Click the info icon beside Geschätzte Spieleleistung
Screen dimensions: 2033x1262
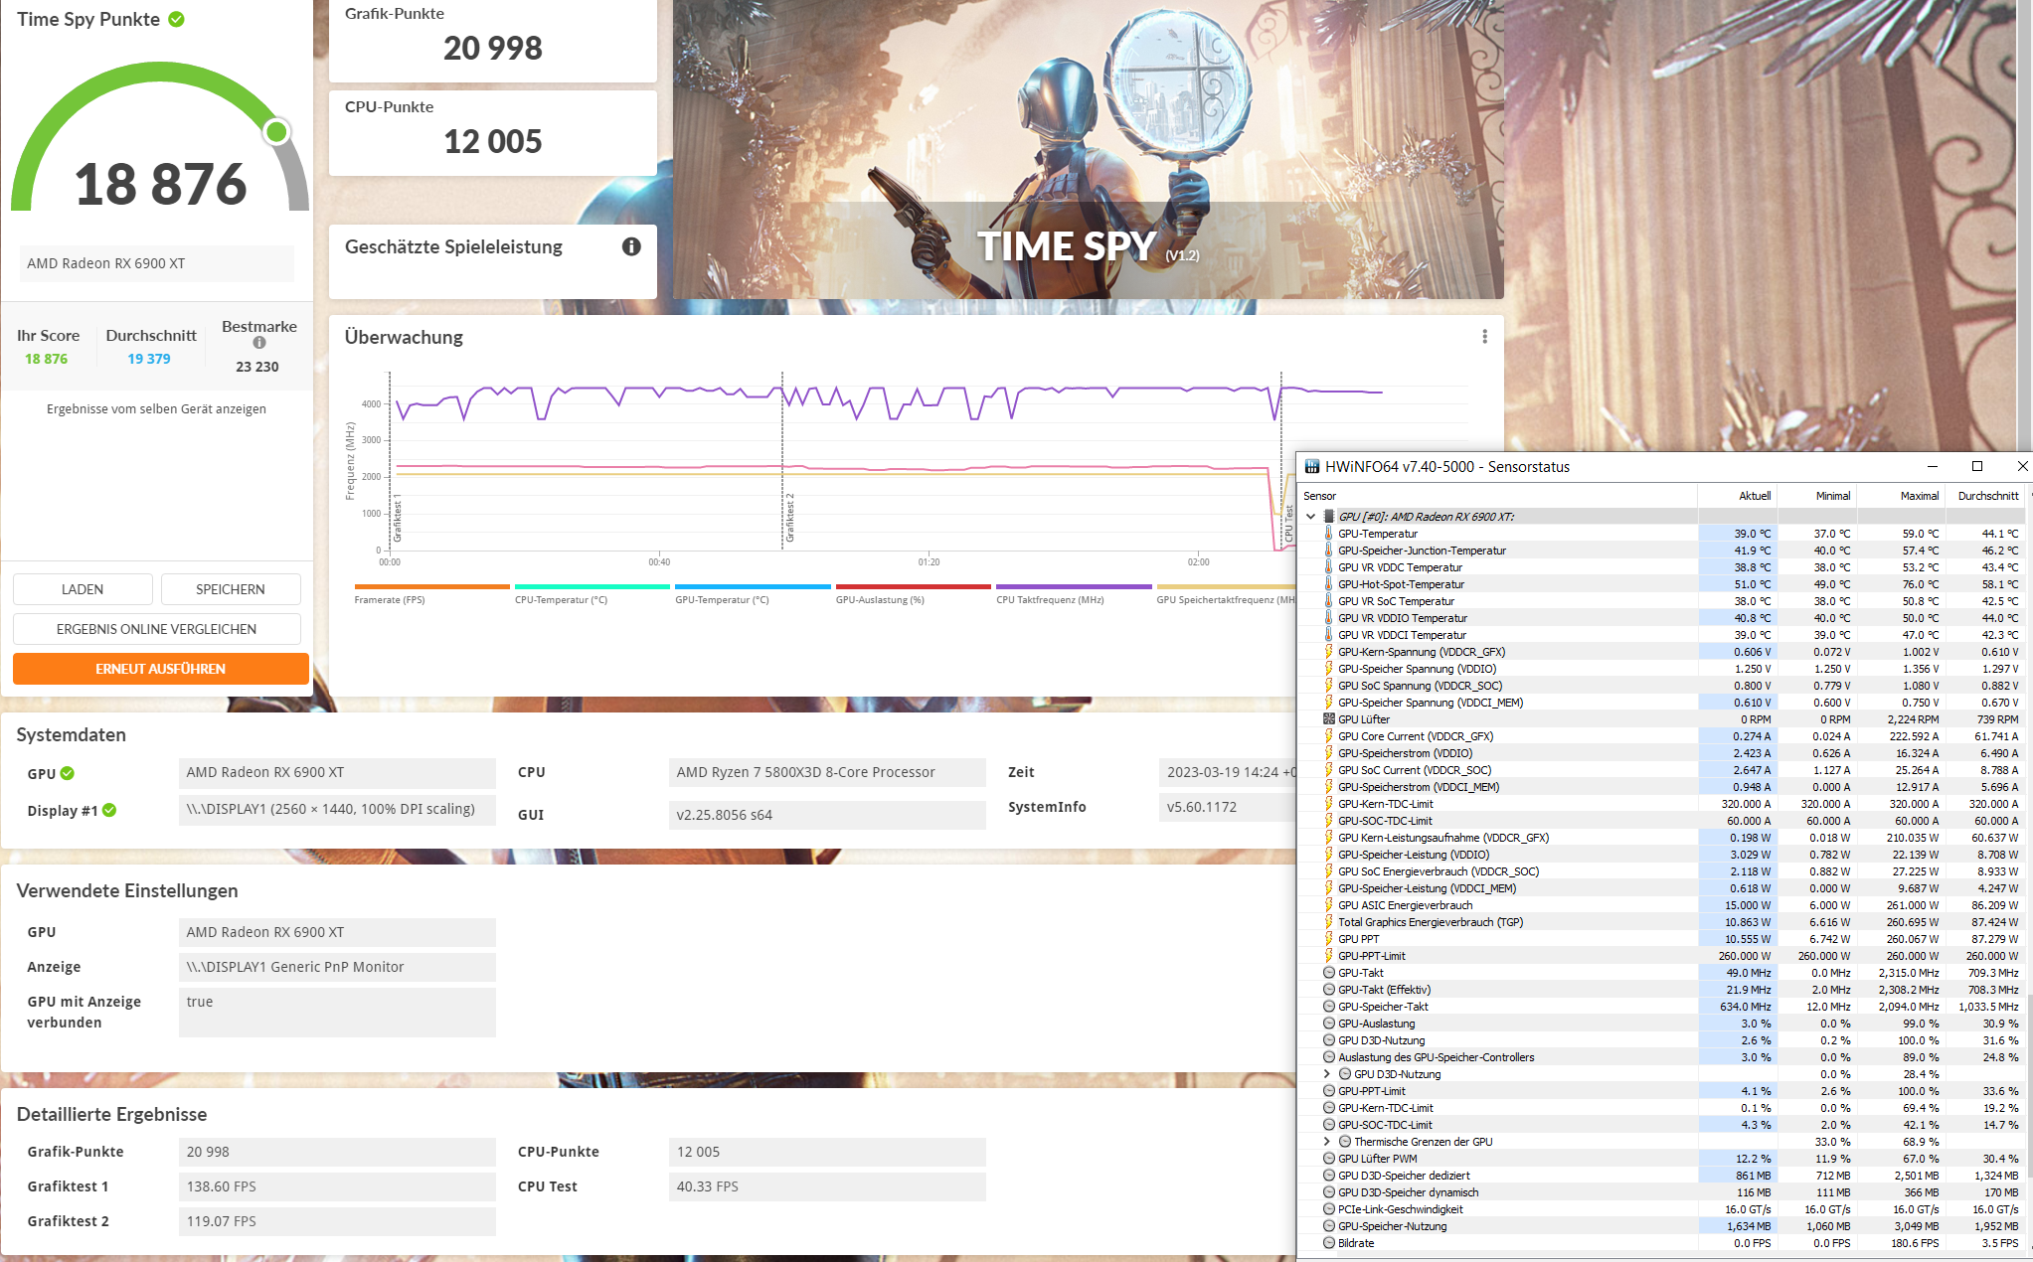(x=631, y=246)
